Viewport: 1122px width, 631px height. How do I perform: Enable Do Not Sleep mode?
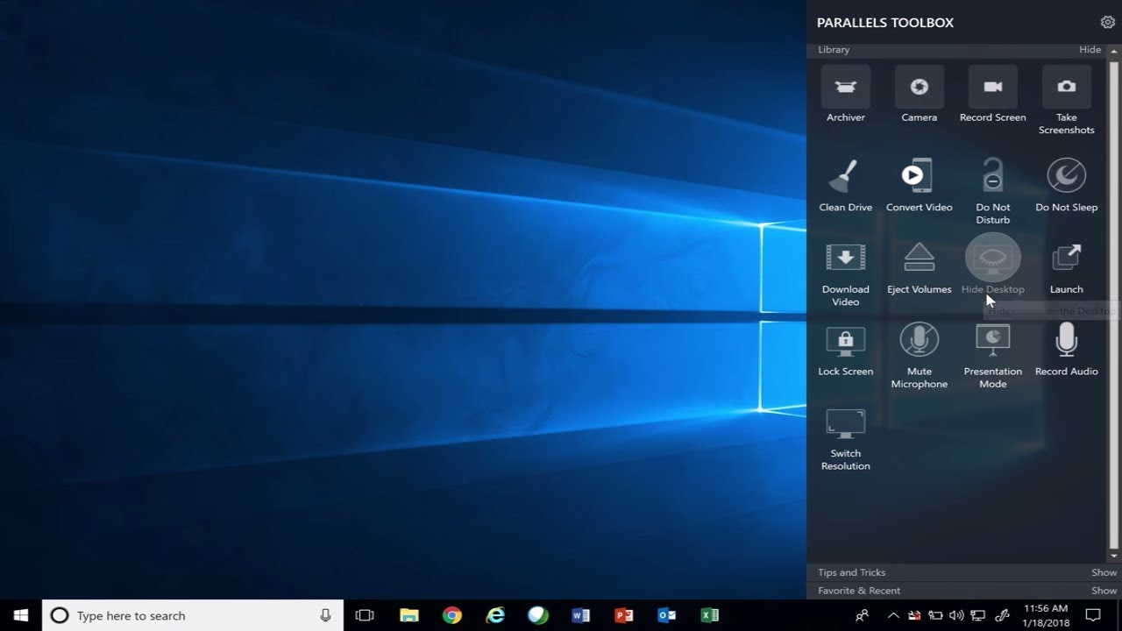point(1066,175)
